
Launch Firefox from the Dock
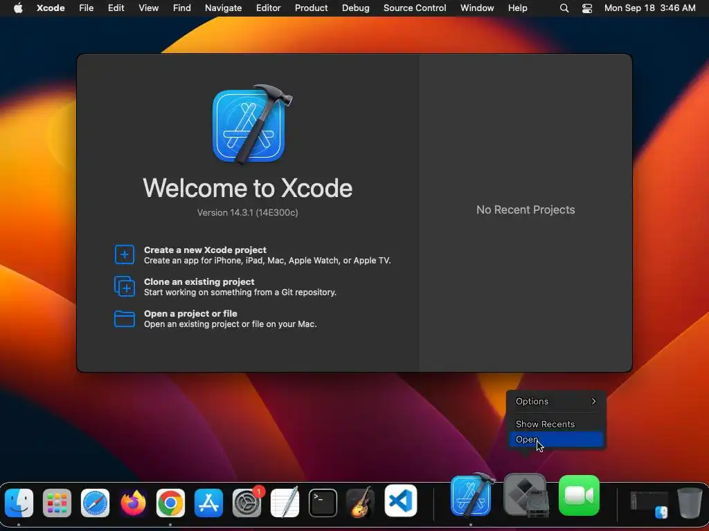click(x=133, y=503)
